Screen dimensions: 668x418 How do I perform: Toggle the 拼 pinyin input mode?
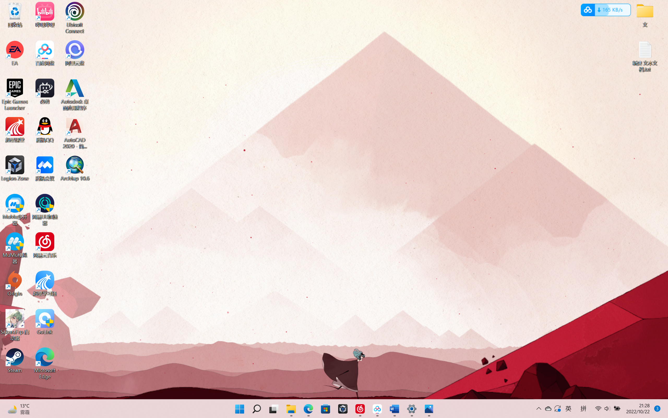point(583,409)
